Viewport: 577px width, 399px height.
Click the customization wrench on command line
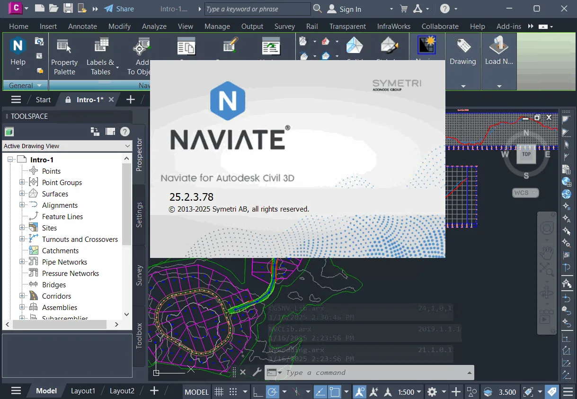tap(257, 372)
